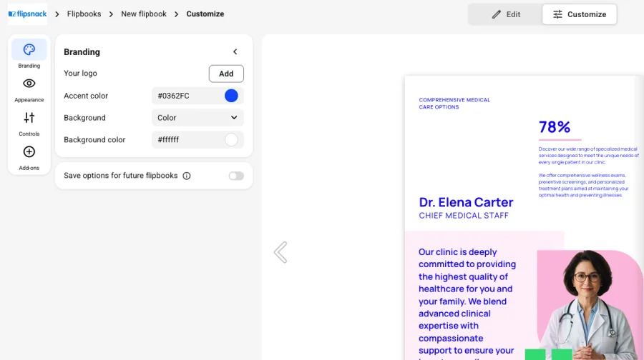Click the Add logo button
This screenshot has width=644, height=360.
coord(226,74)
